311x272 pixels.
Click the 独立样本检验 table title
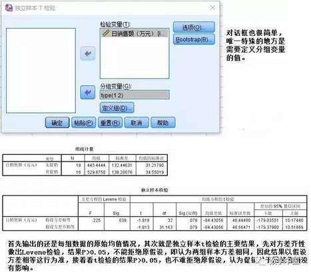tap(155, 190)
